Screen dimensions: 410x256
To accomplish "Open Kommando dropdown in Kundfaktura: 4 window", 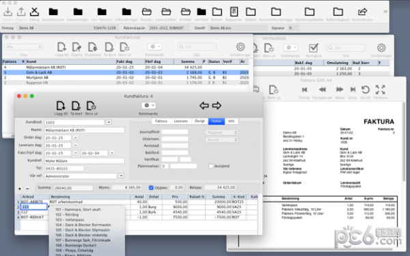I will tap(148, 105).
